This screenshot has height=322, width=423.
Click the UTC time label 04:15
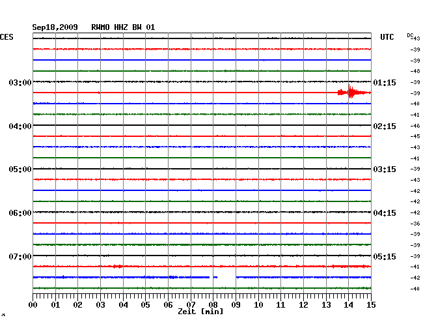385,213
